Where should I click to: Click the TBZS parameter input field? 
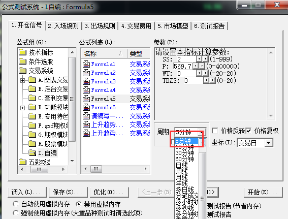194,80
